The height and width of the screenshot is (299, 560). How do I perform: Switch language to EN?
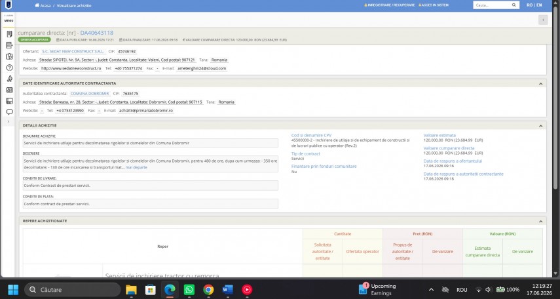click(539, 5)
